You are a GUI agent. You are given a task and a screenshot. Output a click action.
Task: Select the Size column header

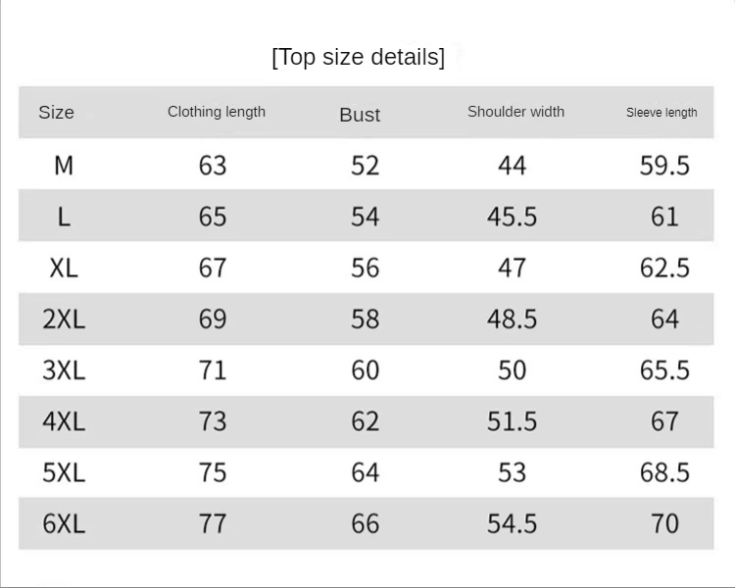pos(56,113)
